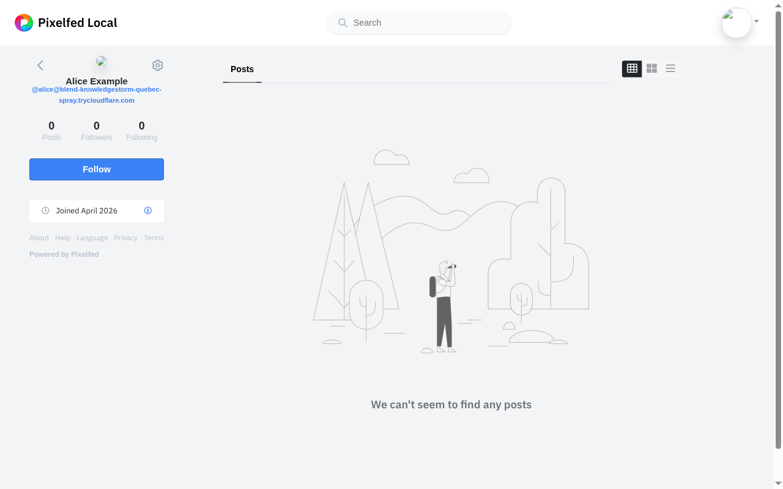Switch to masonry layout view
The image size is (783, 489).
[651, 68]
